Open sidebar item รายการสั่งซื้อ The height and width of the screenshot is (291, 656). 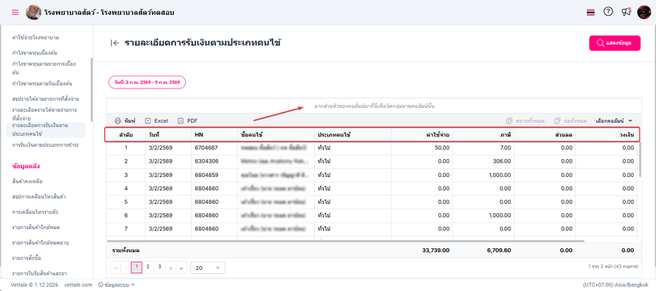click(x=27, y=257)
